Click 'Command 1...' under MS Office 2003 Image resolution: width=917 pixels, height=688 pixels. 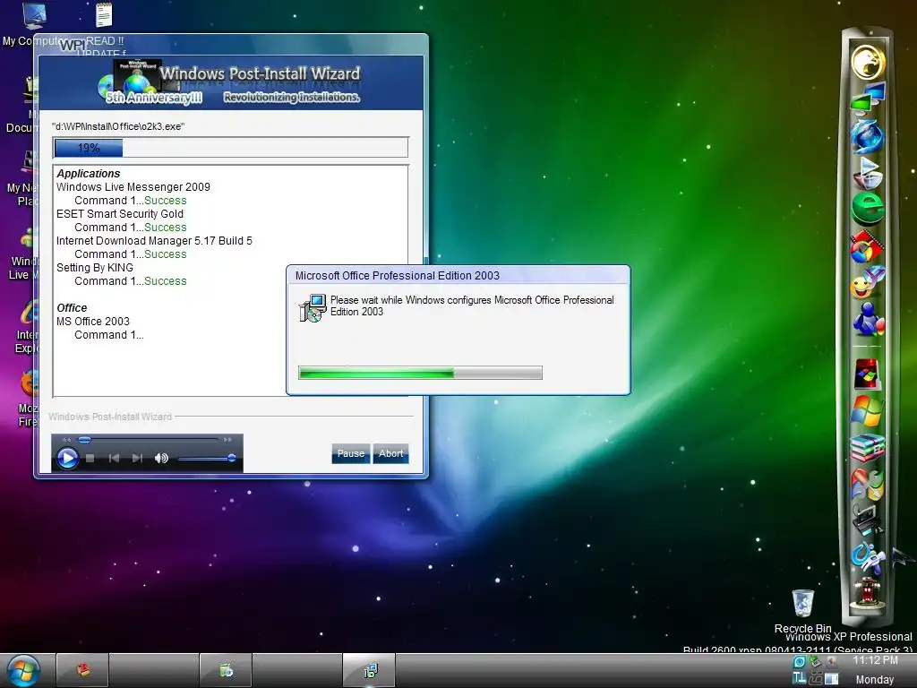(108, 335)
